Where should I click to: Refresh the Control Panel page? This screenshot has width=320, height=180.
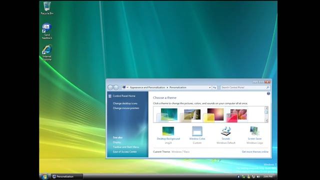tap(214, 87)
